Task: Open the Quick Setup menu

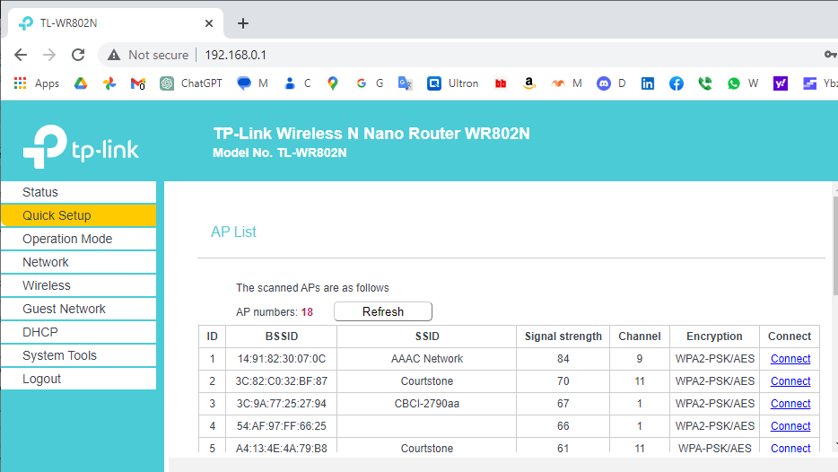Action: (x=79, y=215)
